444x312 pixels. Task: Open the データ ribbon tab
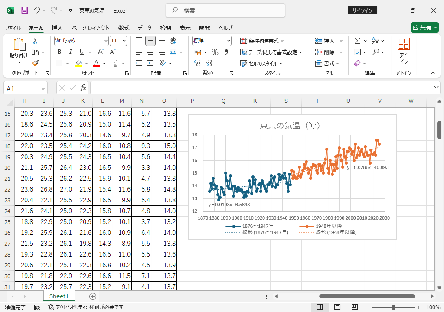pyautogui.click(x=145, y=28)
